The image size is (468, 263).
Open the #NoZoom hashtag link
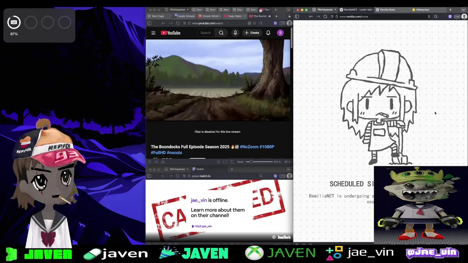249,147
